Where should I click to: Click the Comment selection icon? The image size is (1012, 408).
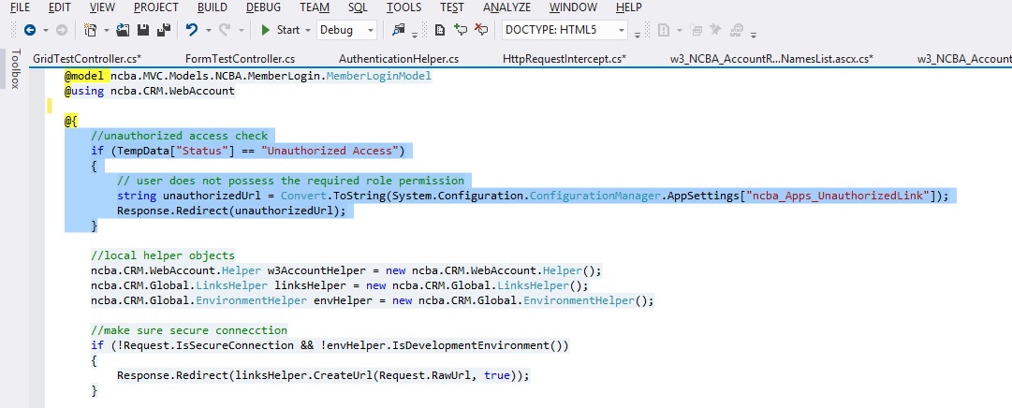click(461, 30)
